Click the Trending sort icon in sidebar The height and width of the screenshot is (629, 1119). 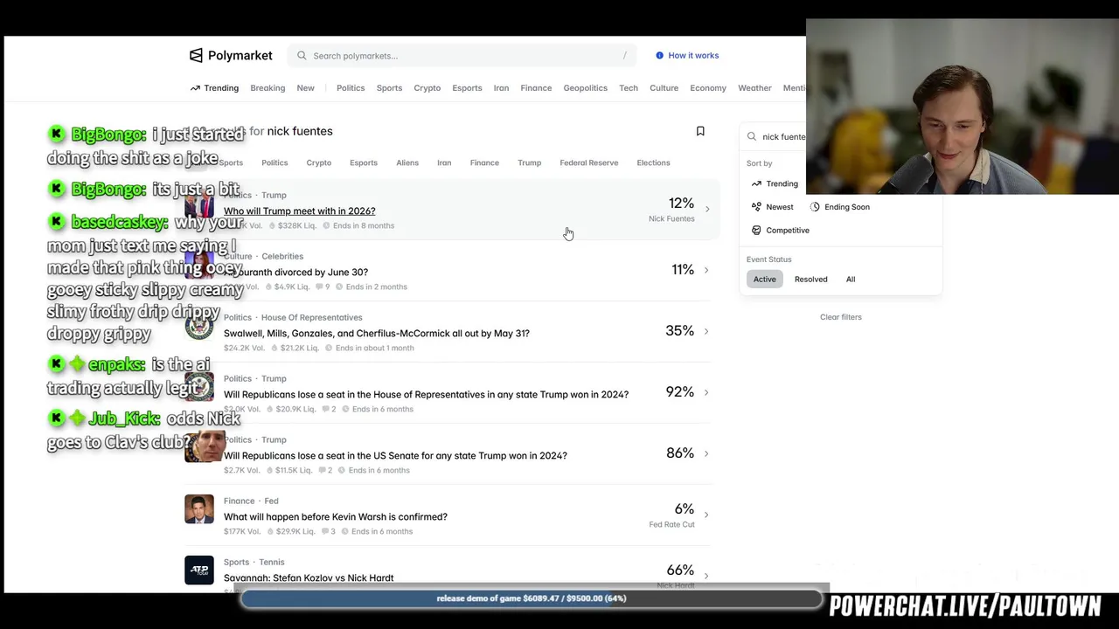click(x=756, y=183)
